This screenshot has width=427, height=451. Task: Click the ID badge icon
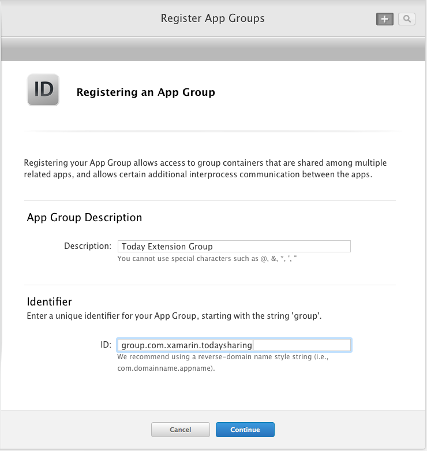click(43, 90)
